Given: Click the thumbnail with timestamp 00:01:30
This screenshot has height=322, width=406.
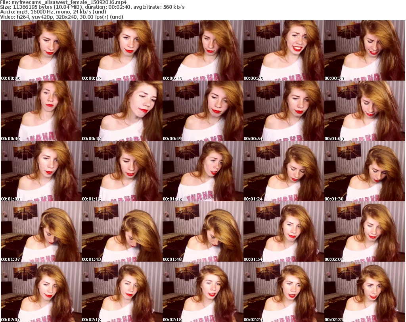Looking at the screenshot, I should (365, 171).
